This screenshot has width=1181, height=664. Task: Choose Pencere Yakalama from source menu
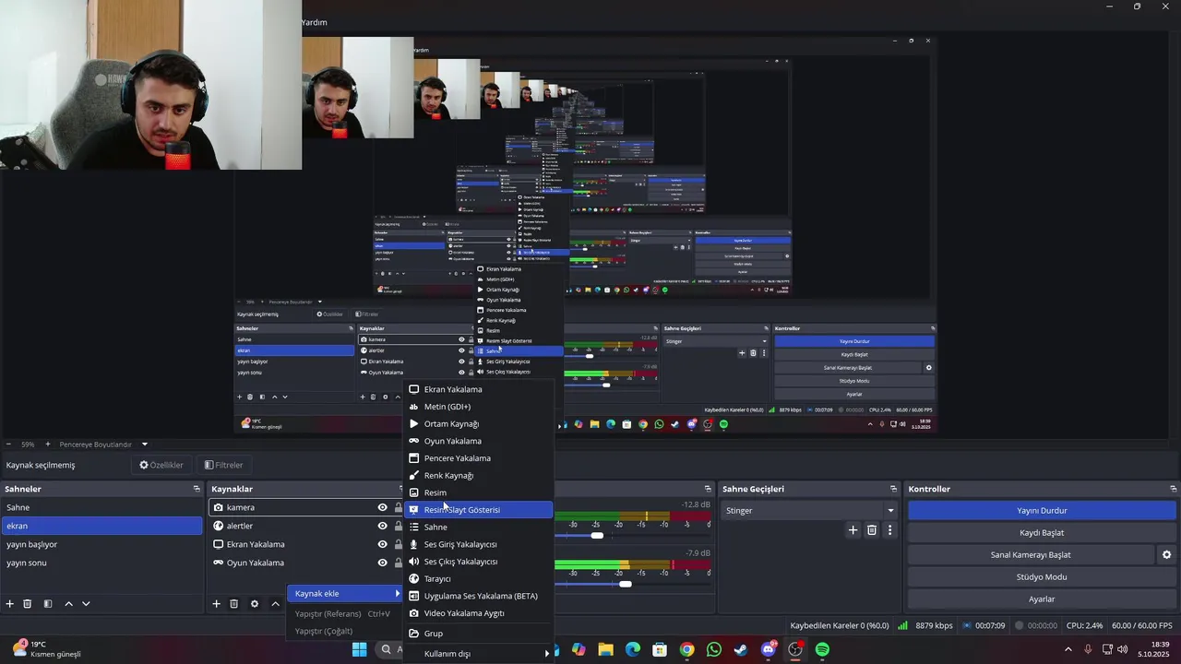(x=480, y=458)
